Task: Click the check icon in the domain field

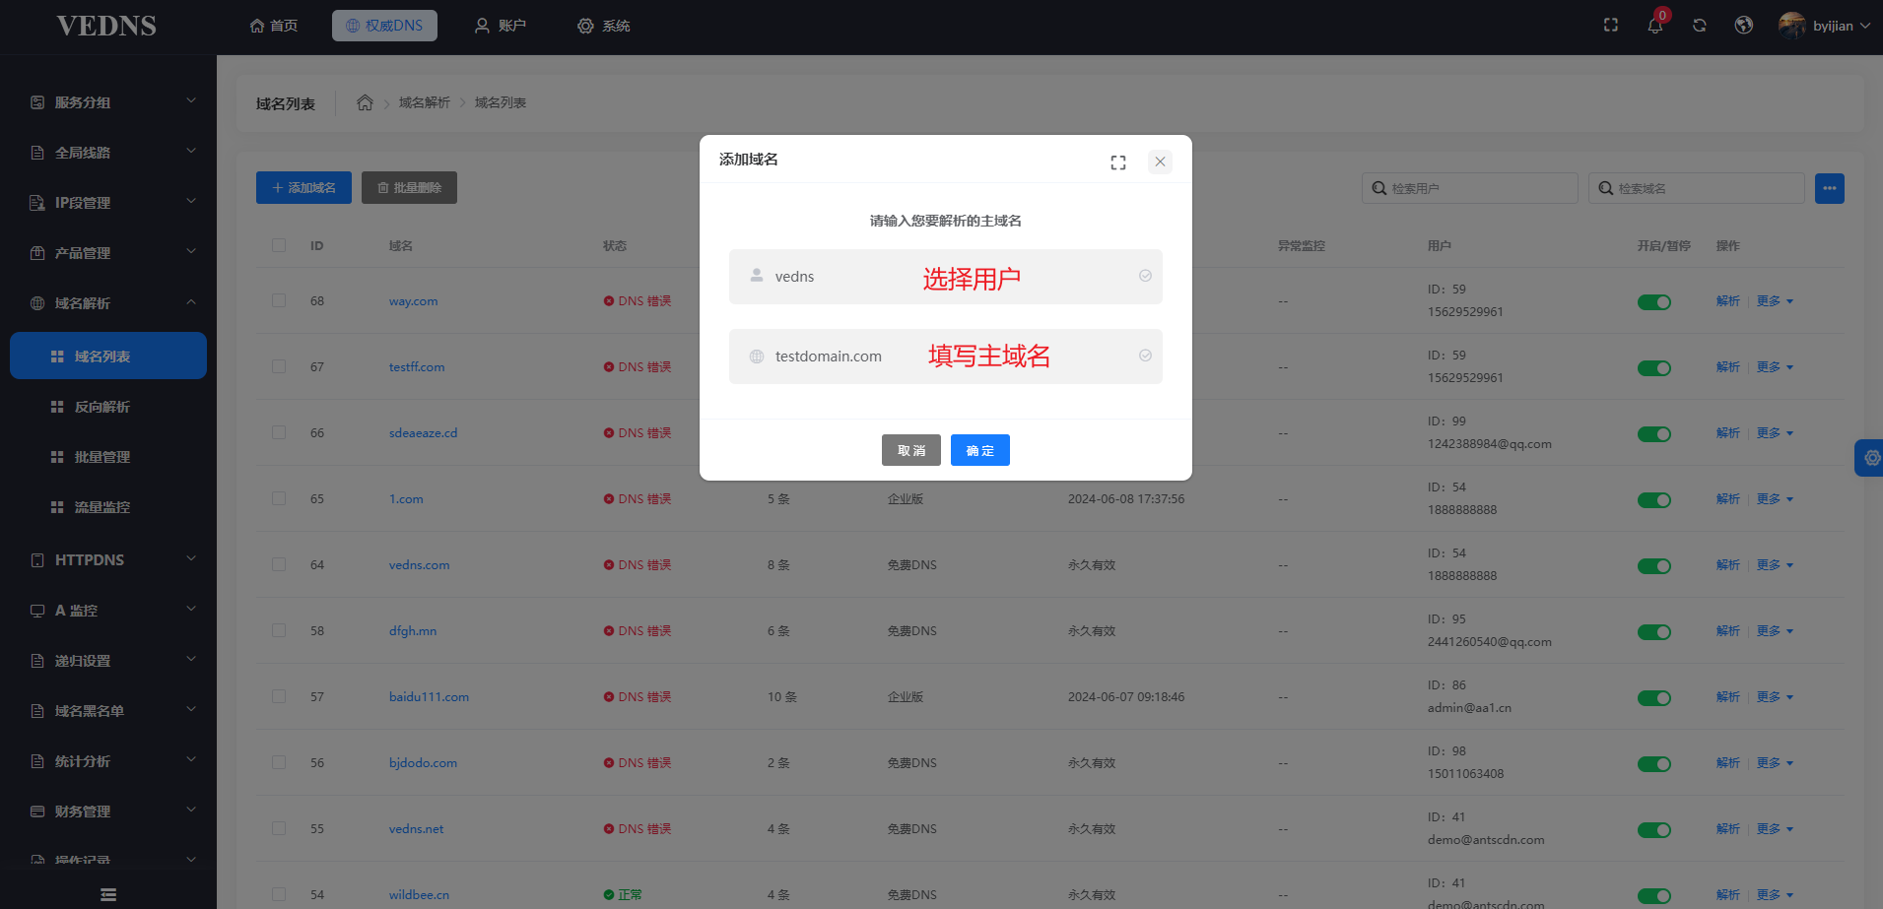Action: click(x=1145, y=356)
